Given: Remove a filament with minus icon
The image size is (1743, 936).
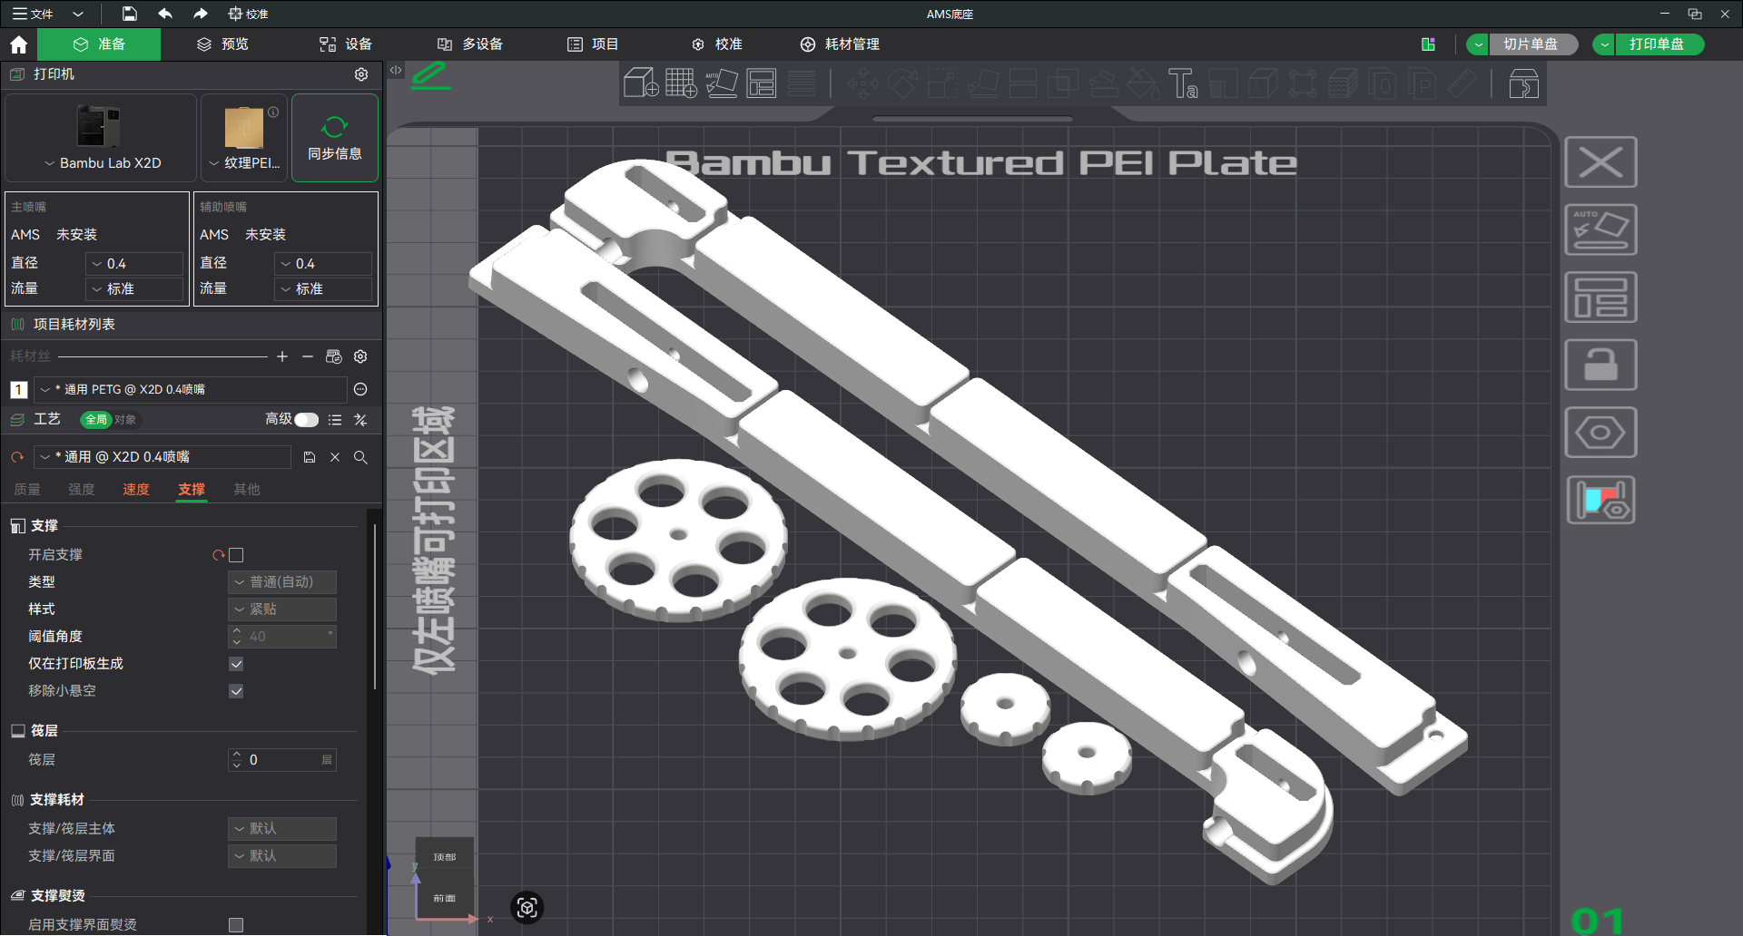Looking at the screenshot, I should (308, 356).
